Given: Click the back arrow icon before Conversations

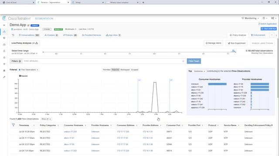Looking at the screenshot, I should [x=13, y=35].
